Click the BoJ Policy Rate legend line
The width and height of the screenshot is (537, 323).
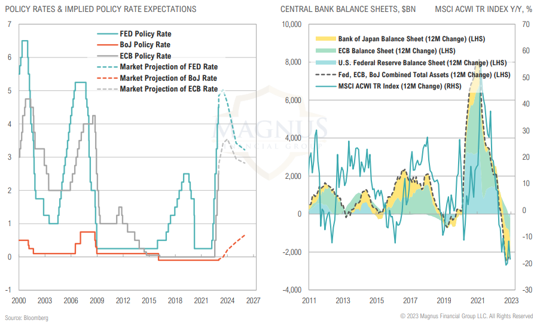click(x=106, y=45)
